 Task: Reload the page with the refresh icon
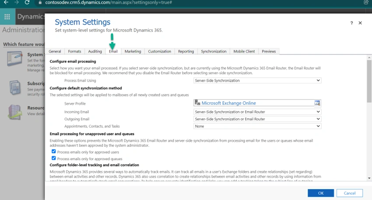click(27, 2)
